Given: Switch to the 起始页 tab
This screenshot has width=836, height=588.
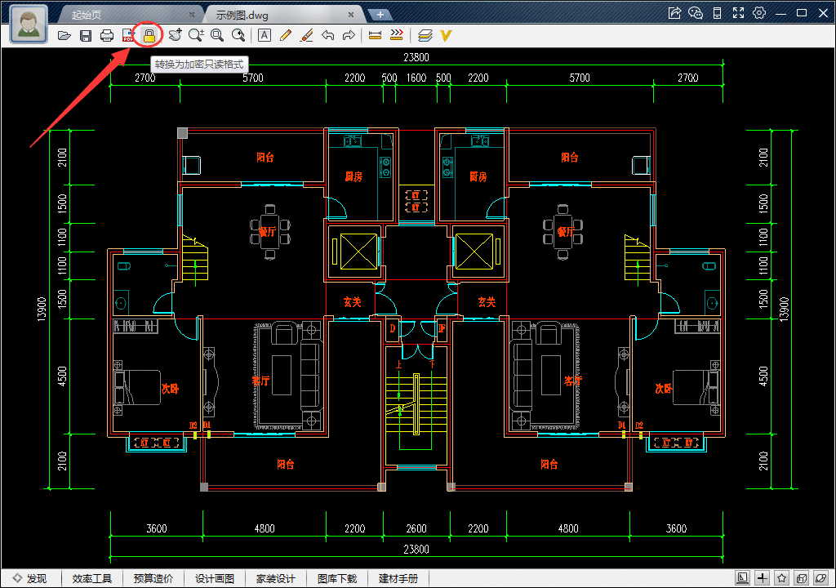Looking at the screenshot, I should (122, 15).
